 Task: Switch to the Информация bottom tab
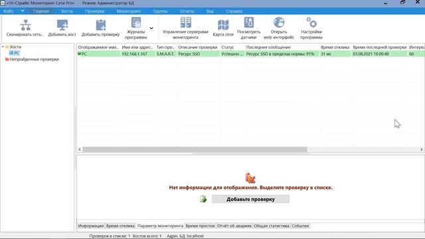coord(91,226)
